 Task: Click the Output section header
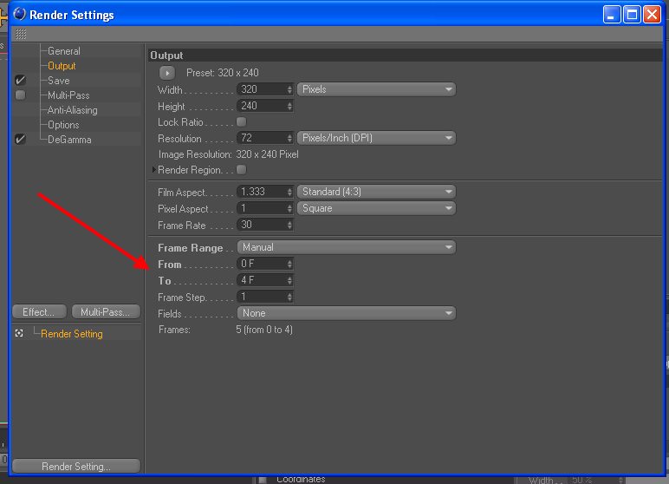click(x=406, y=56)
